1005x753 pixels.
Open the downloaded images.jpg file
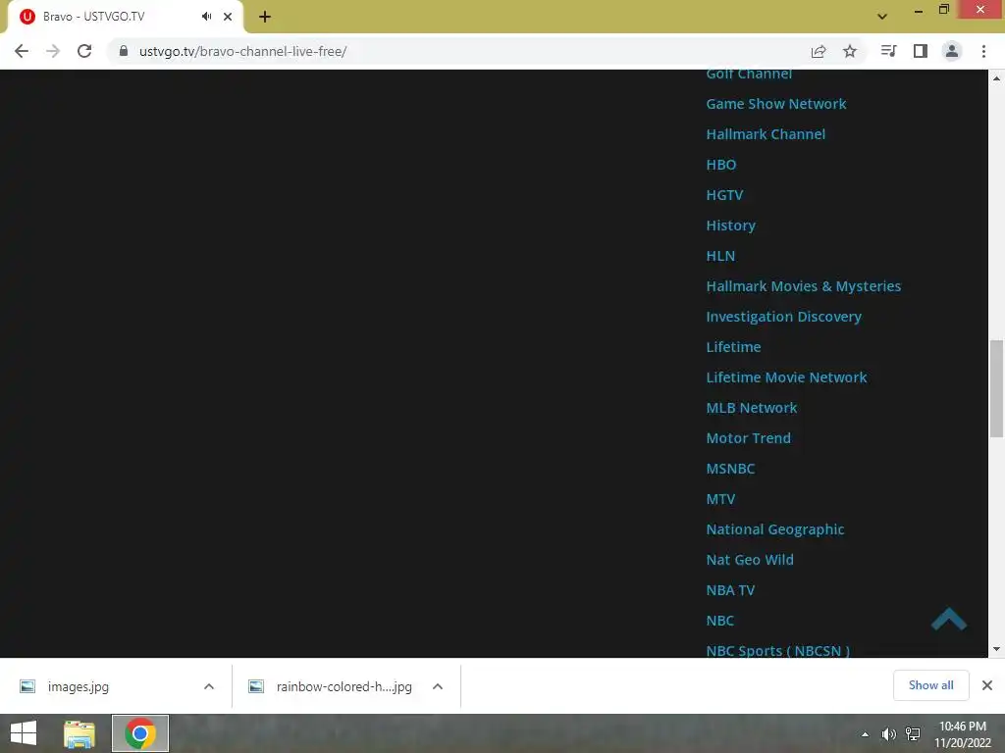pos(79,686)
